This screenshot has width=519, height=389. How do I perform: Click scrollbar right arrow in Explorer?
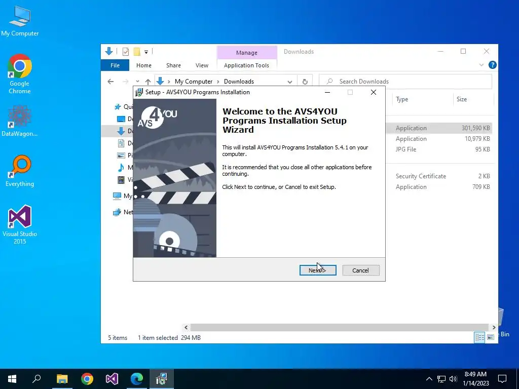494,328
